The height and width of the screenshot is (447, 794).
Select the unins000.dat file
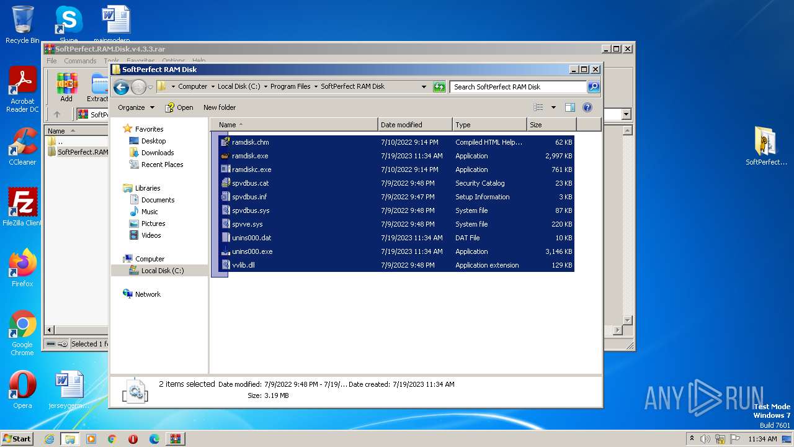397,238
